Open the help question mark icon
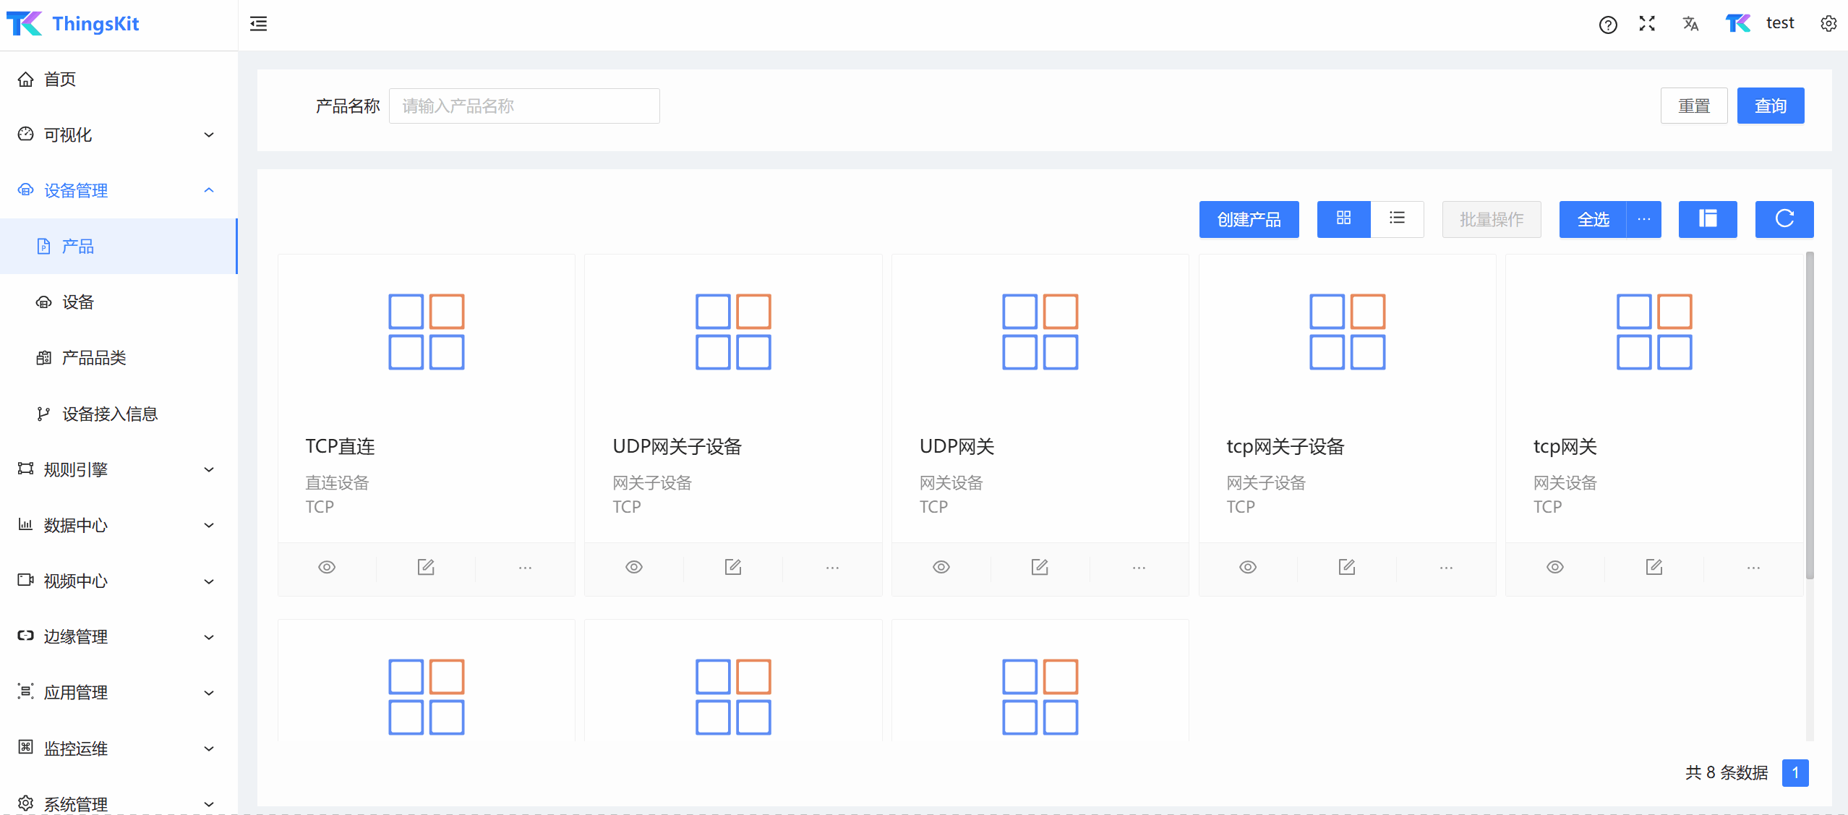This screenshot has height=815, width=1848. [x=1607, y=25]
